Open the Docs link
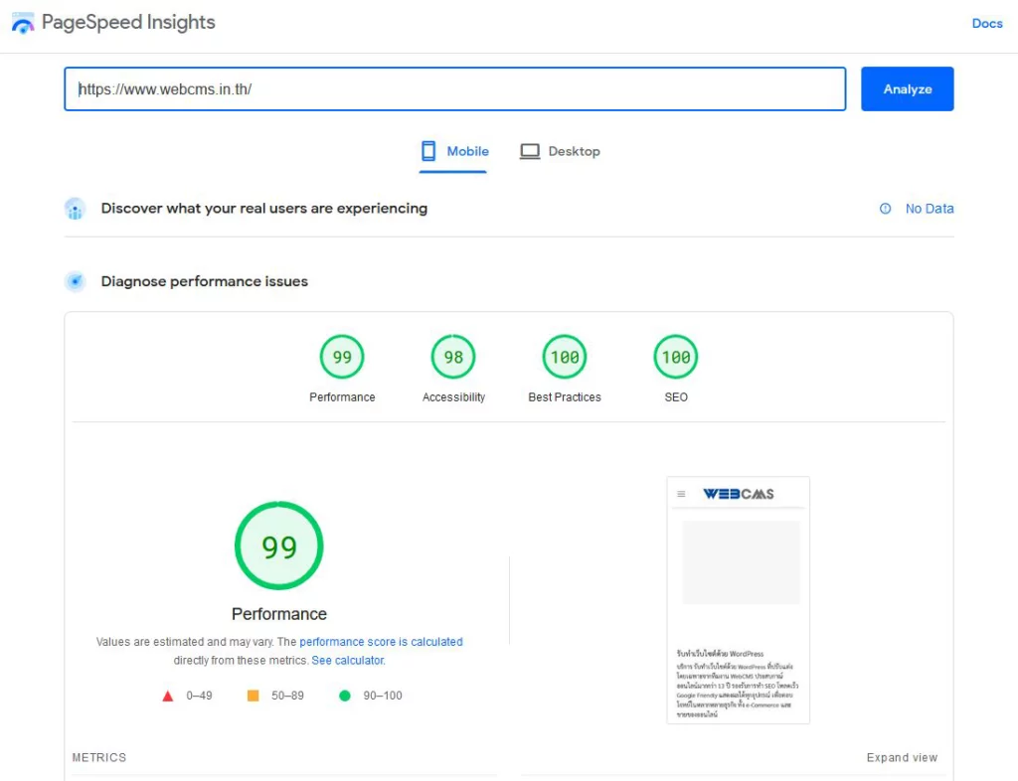 coord(986,23)
